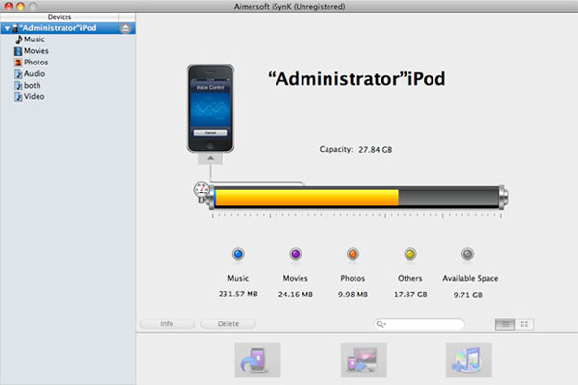The image size is (578, 385).
Task: Select the both playlist
Action: pyautogui.click(x=33, y=85)
